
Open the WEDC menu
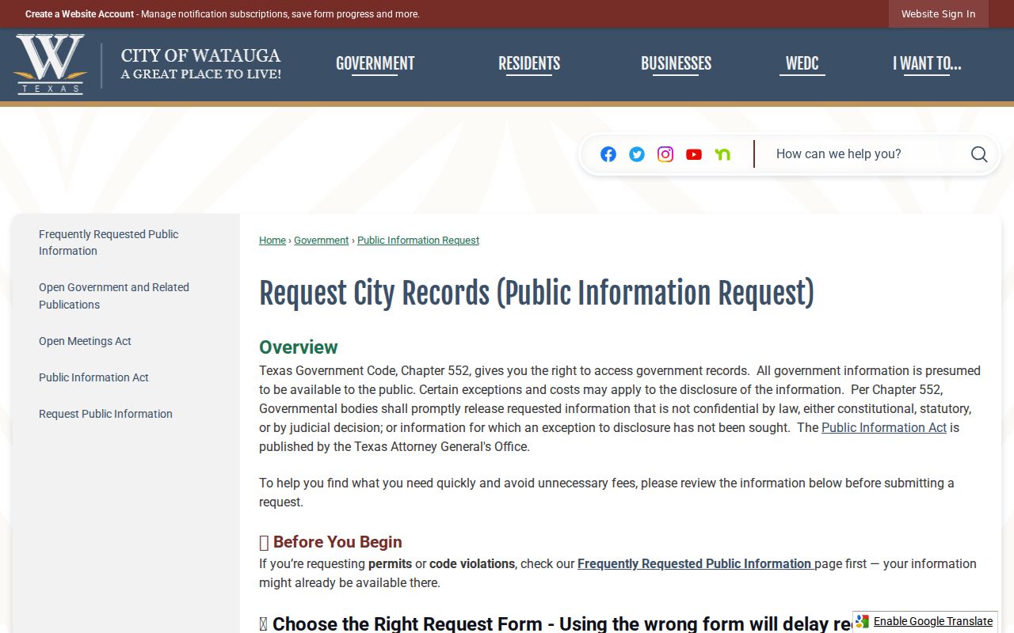[x=802, y=64]
